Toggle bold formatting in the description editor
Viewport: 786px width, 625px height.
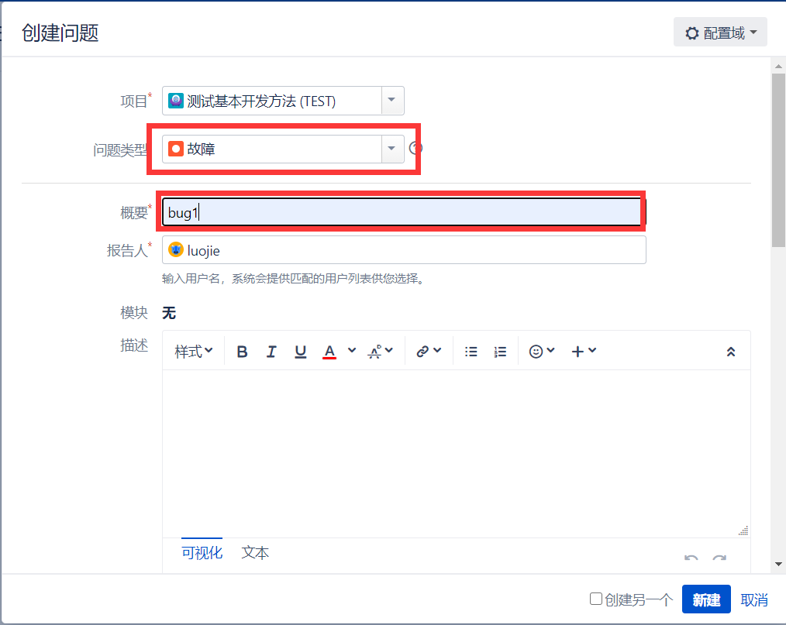(x=242, y=351)
